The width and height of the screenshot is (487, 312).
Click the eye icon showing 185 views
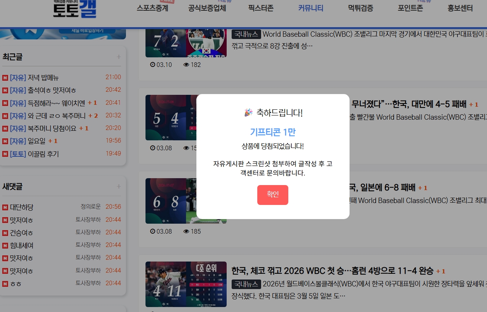click(x=186, y=231)
